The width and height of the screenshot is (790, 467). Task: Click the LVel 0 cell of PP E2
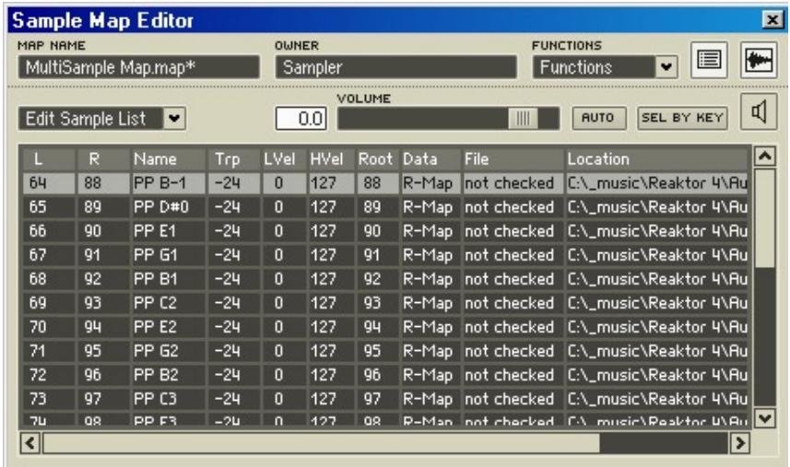[284, 327]
